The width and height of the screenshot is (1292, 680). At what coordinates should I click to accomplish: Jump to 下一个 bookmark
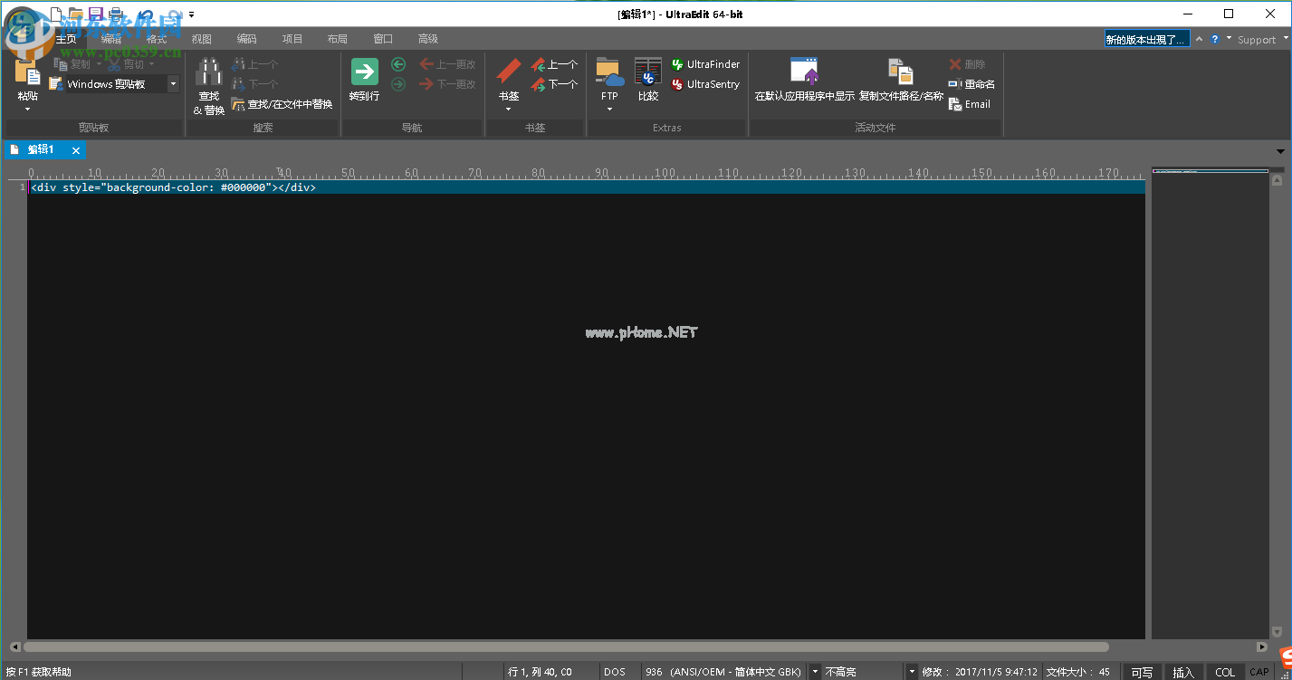point(554,84)
